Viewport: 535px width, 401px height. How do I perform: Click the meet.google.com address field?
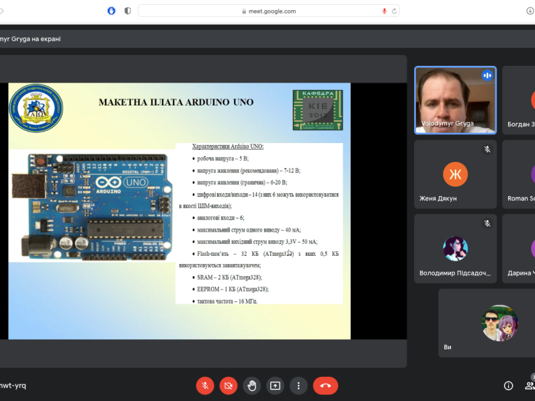269,11
